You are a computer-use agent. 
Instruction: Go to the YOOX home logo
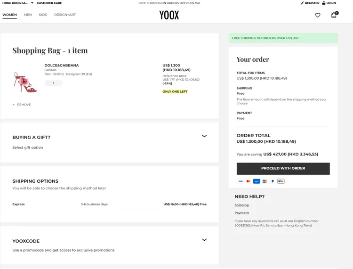[x=169, y=15]
